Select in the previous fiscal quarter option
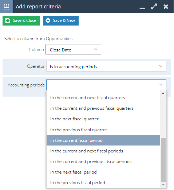This screenshot has height=190, width=174. click(x=103, y=130)
